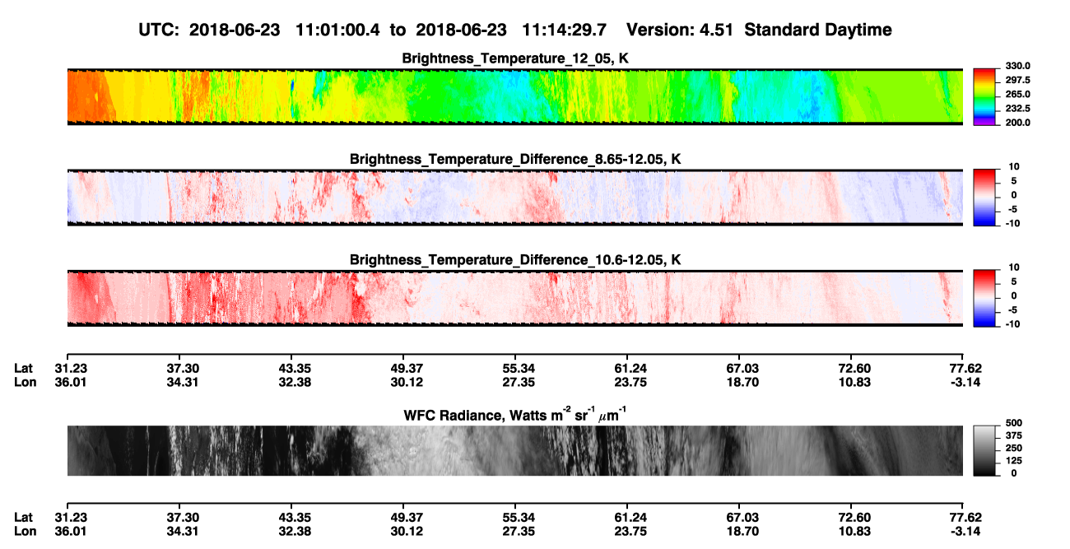Click latitude 77.62 on the axis below the 10.6-12.05 panel
Screen dimensions: 1070x549
pyautogui.click(x=964, y=368)
